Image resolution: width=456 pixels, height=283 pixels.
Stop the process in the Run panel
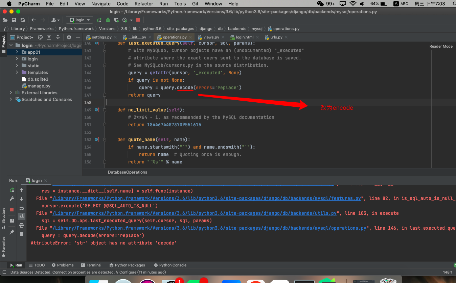pyautogui.click(x=12, y=210)
